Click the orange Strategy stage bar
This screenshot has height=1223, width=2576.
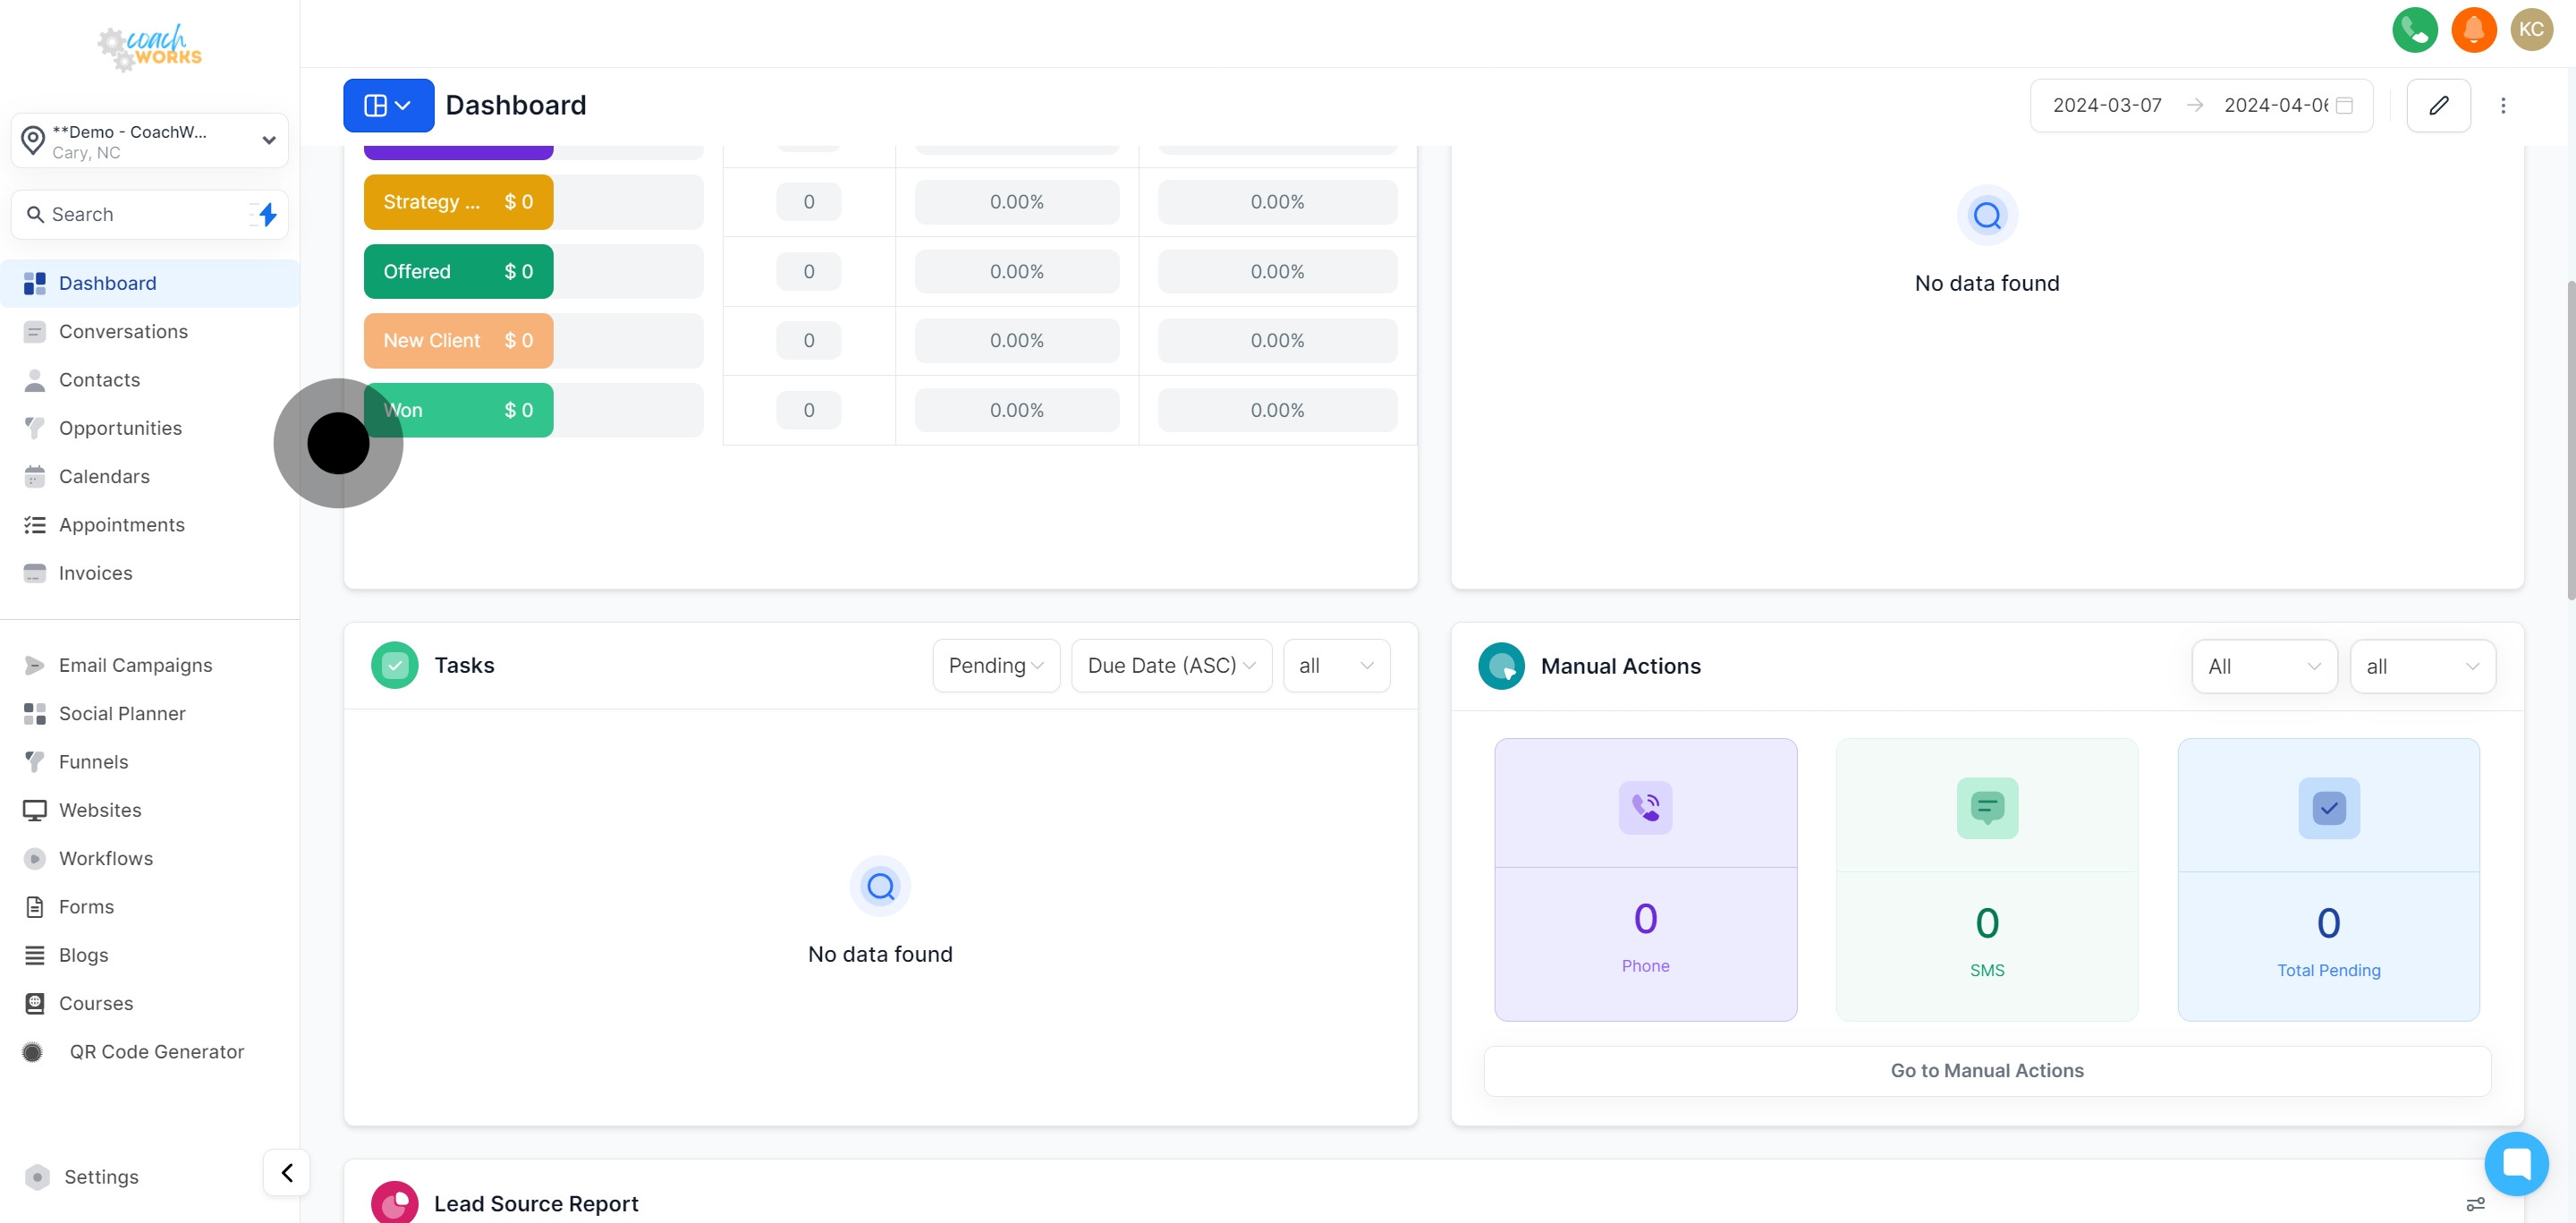458,202
